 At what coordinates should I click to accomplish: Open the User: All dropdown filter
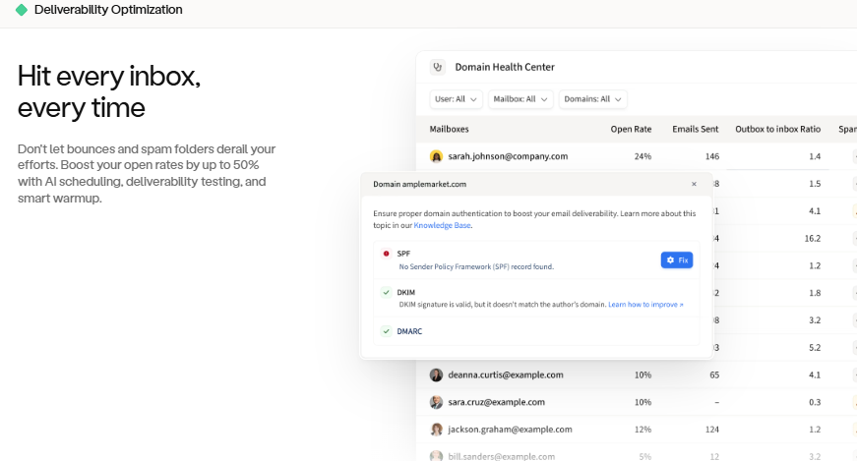457,99
